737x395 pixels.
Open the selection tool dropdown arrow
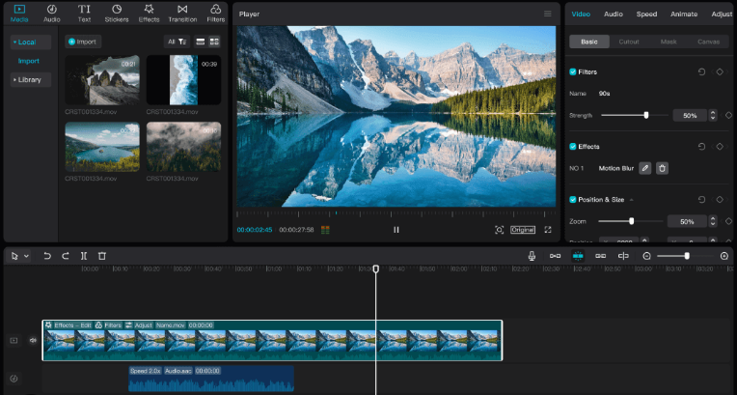click(26, 256)
